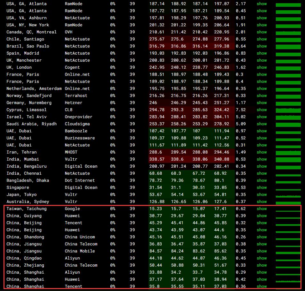Click "Terrahost" provider name
This screenshot has width=305, height=291.
click(x=76, y=95)
